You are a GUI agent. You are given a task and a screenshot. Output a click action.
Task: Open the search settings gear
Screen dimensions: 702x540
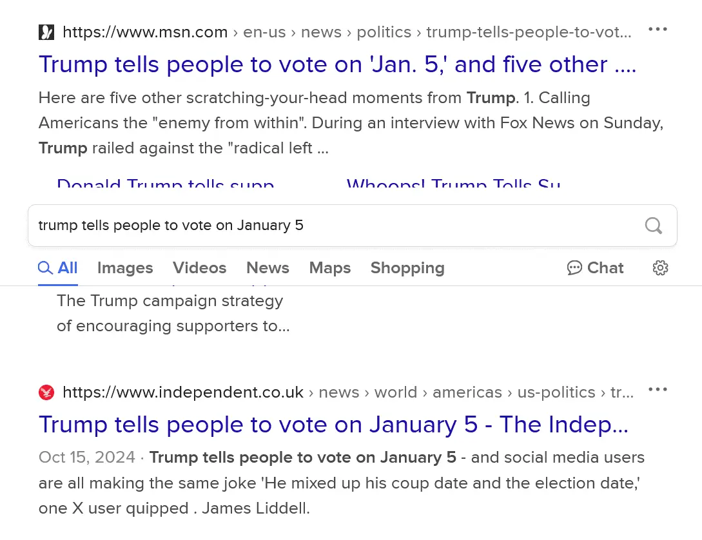(660, 268)
